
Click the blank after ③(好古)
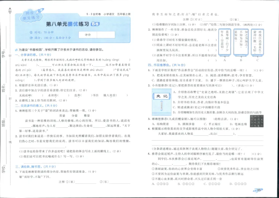point(214,20)
